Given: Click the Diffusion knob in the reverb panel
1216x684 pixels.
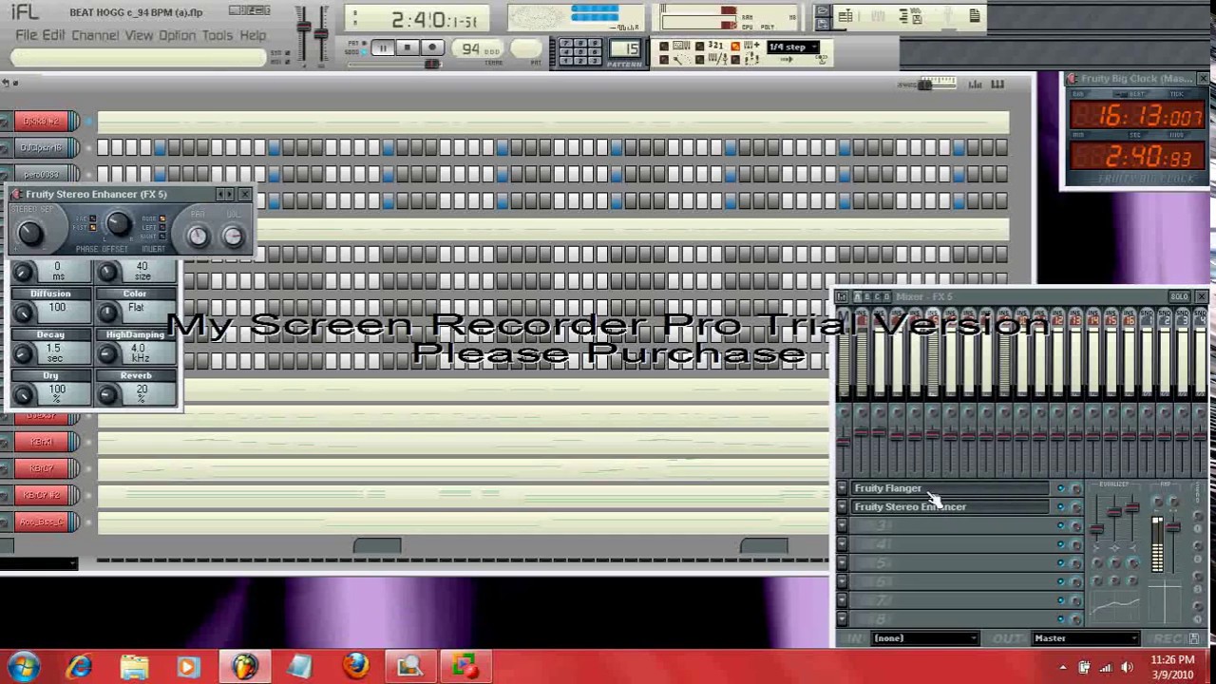Looking at the screenshot, I should click(24, 313).
